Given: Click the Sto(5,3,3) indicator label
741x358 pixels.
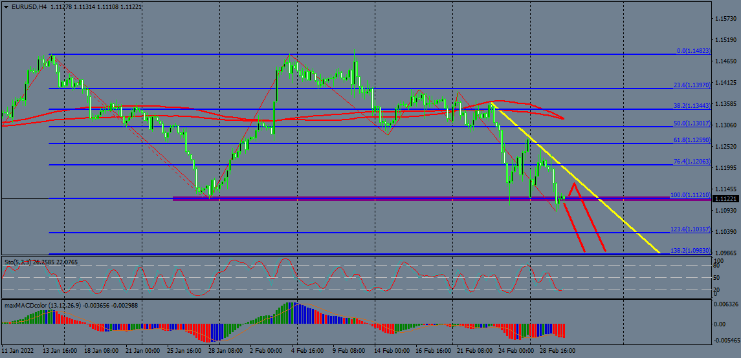Looking at the screenshot, I should (18, 262).
